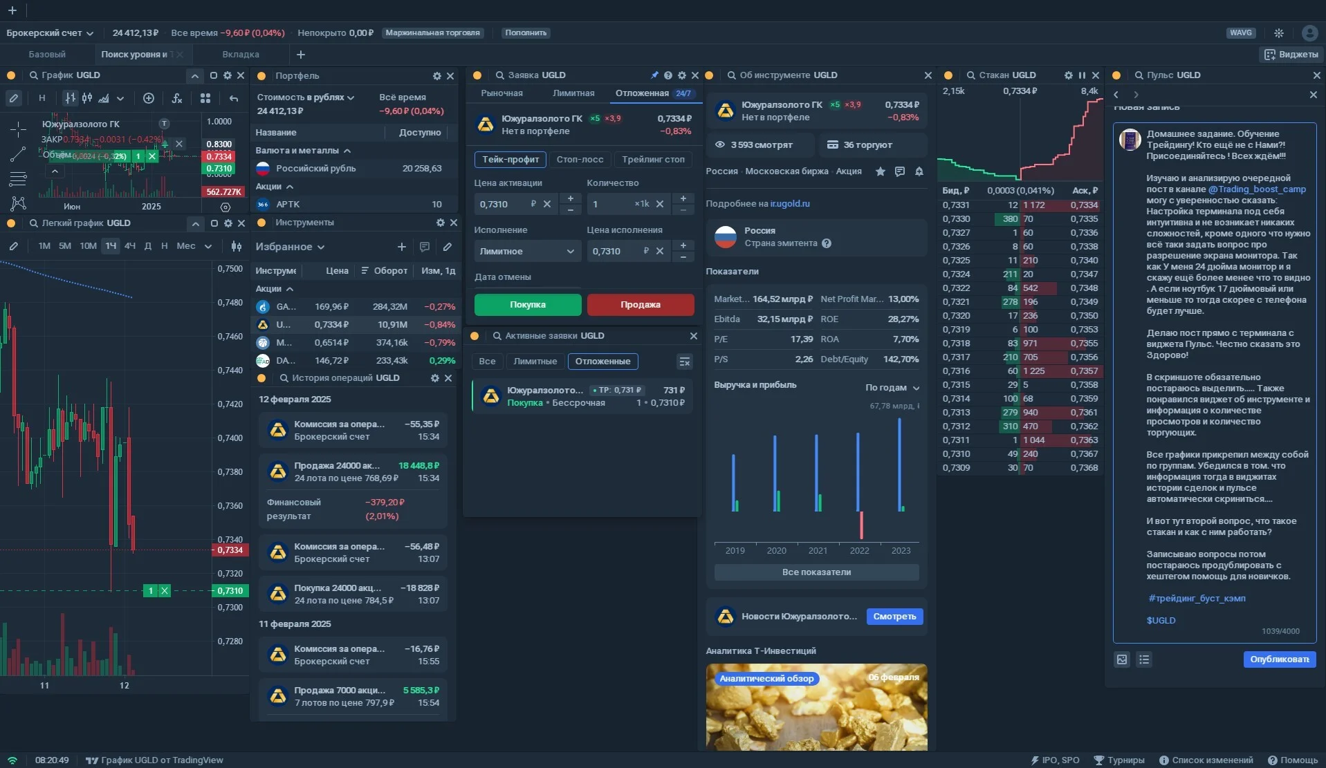Open the indicators fx button on График UGLD
Screen dimensions: 1326x768
click(177, 98)
